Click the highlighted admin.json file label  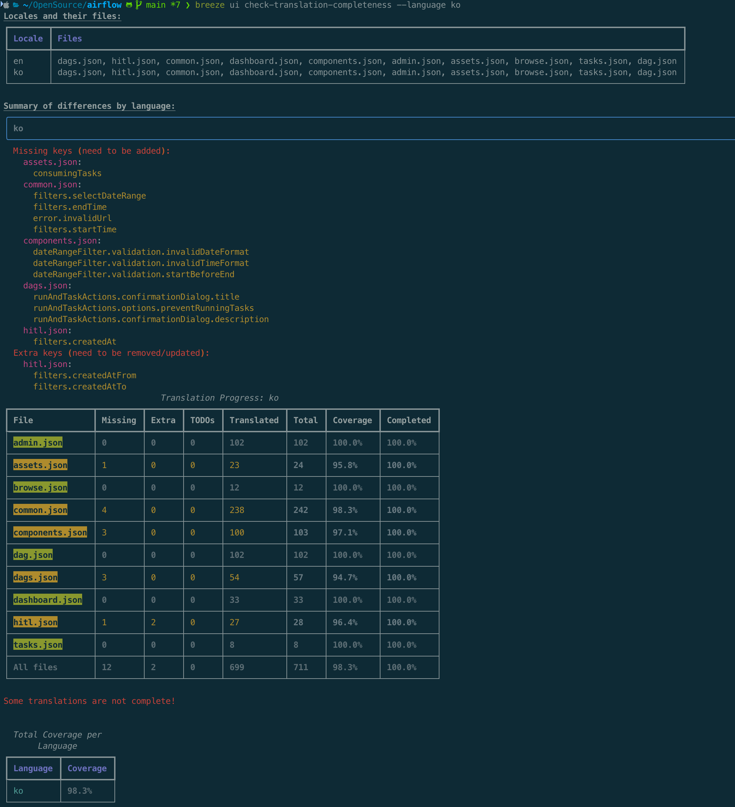(x=38, y=443)
